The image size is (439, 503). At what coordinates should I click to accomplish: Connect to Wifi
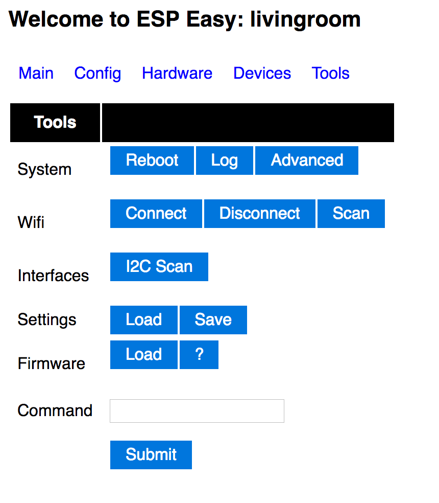(x=156, y=213)
